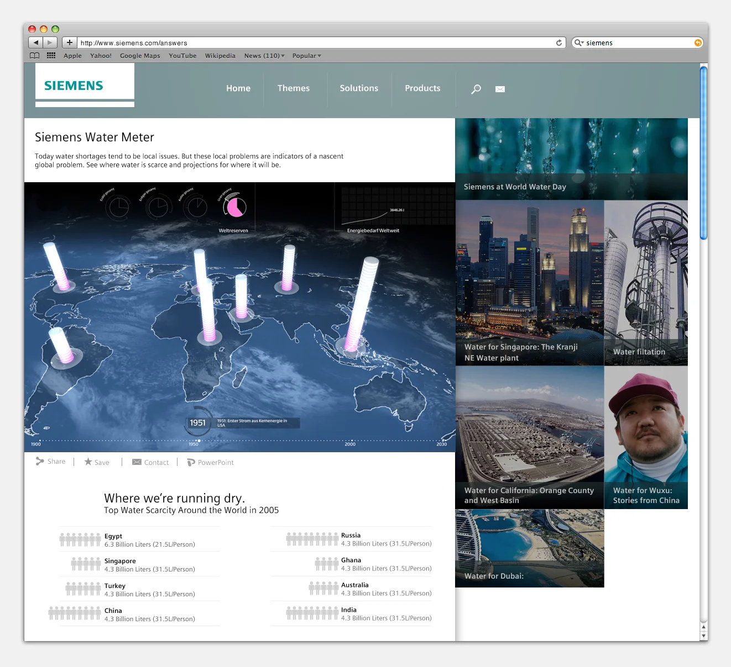Click the 1951 year marker on the timeline
Image resolution: width=731 pixels, height=667 pixels.
[198, 423]
